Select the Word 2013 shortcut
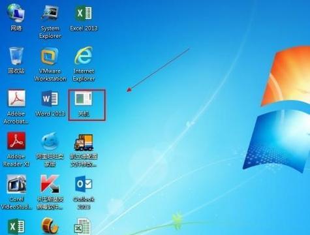 point(50,104)
